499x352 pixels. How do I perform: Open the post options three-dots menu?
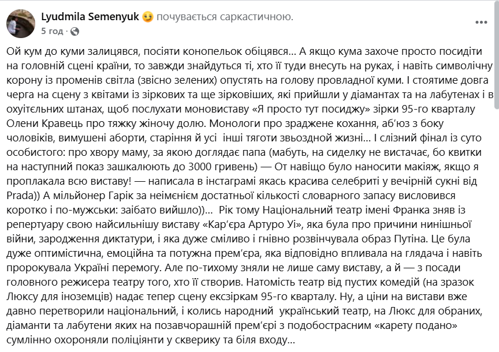481,23
